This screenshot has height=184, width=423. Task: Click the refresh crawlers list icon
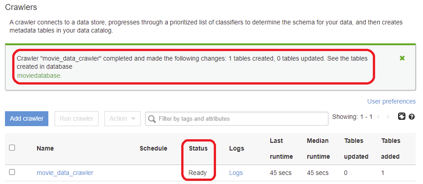click(401, 117)
